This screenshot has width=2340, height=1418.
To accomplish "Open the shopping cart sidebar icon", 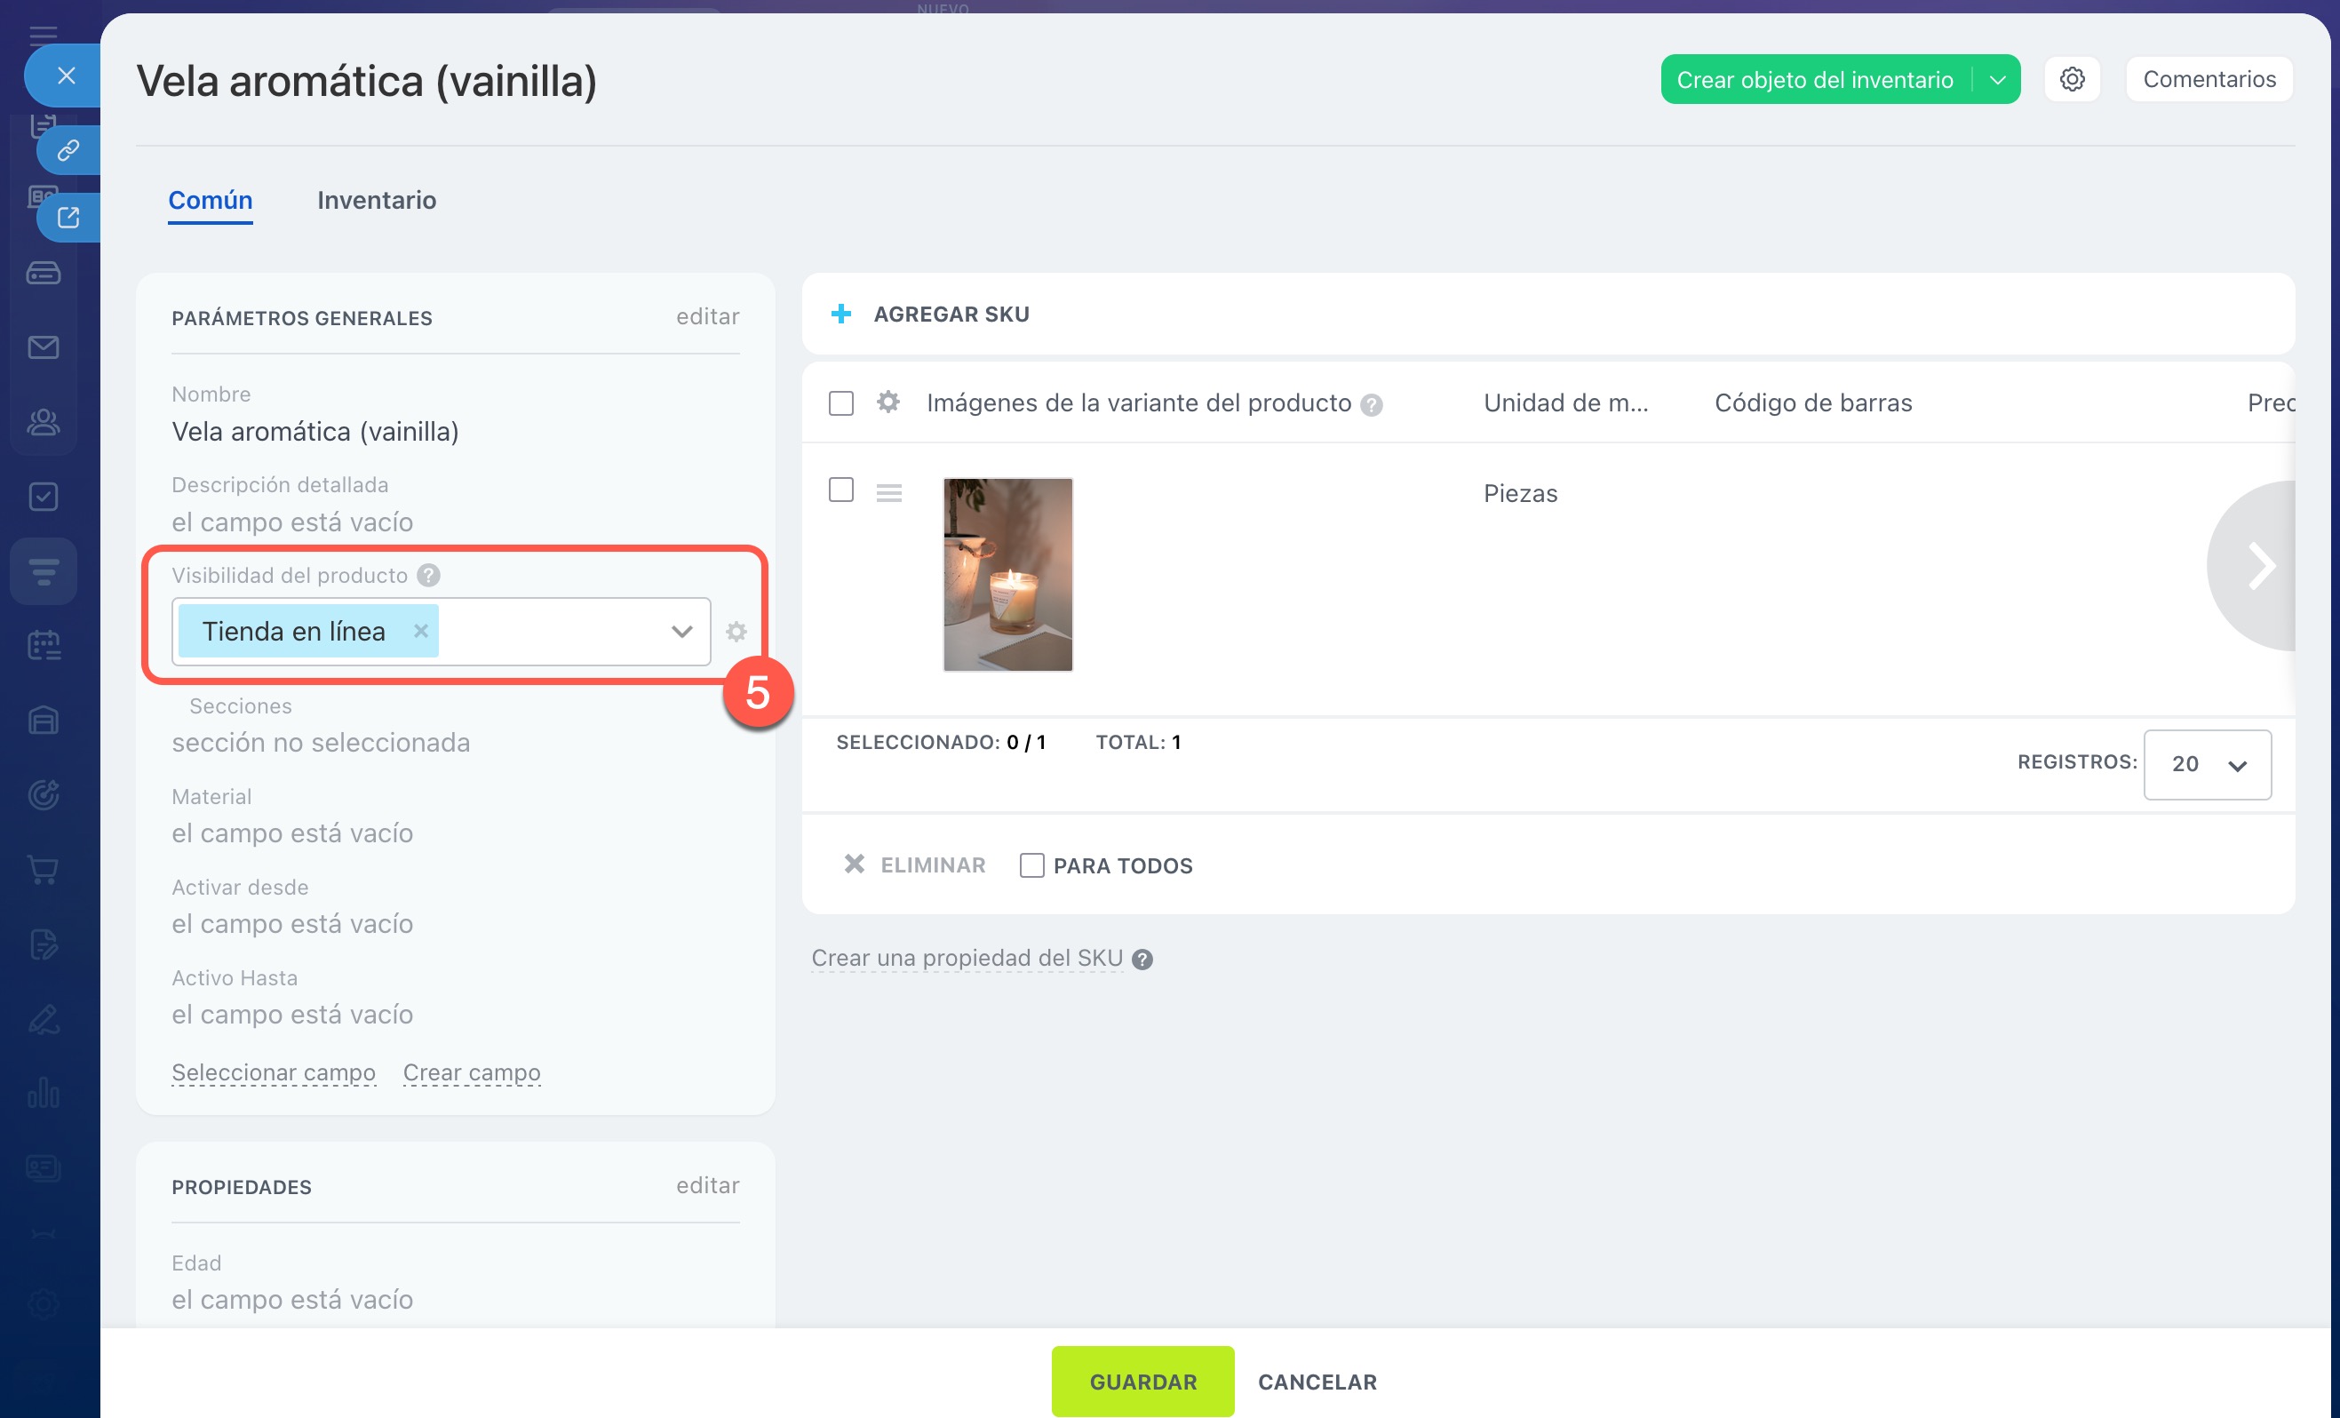I will [x=44, y=869].
